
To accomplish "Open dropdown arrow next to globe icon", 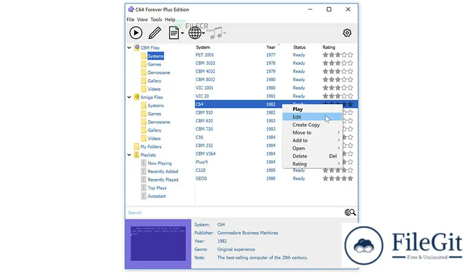I will pyautogui.click(x=204, y=33).
